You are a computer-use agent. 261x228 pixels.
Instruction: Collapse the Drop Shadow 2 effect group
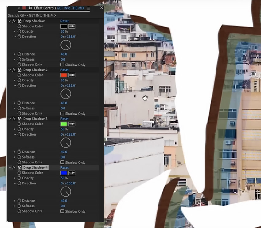(x=10, y=70)
